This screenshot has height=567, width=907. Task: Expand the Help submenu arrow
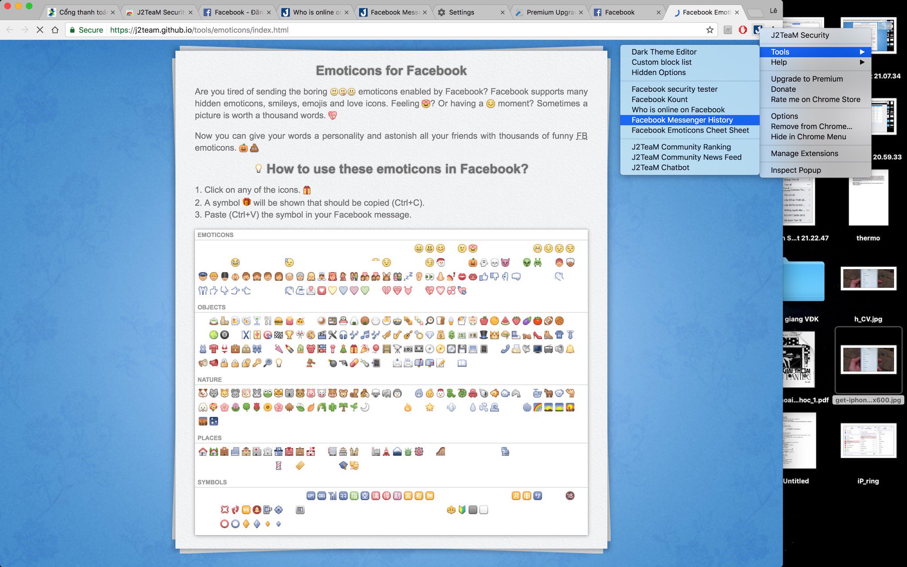point(862,62)
